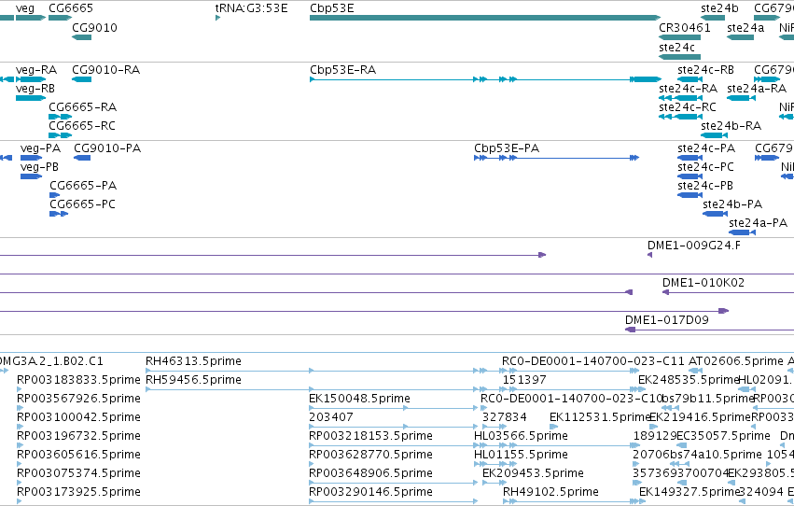Select RH46313.5prime EST label

click(193, 361)
